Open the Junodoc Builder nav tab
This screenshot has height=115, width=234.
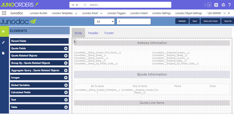click(x=38, y=13)
